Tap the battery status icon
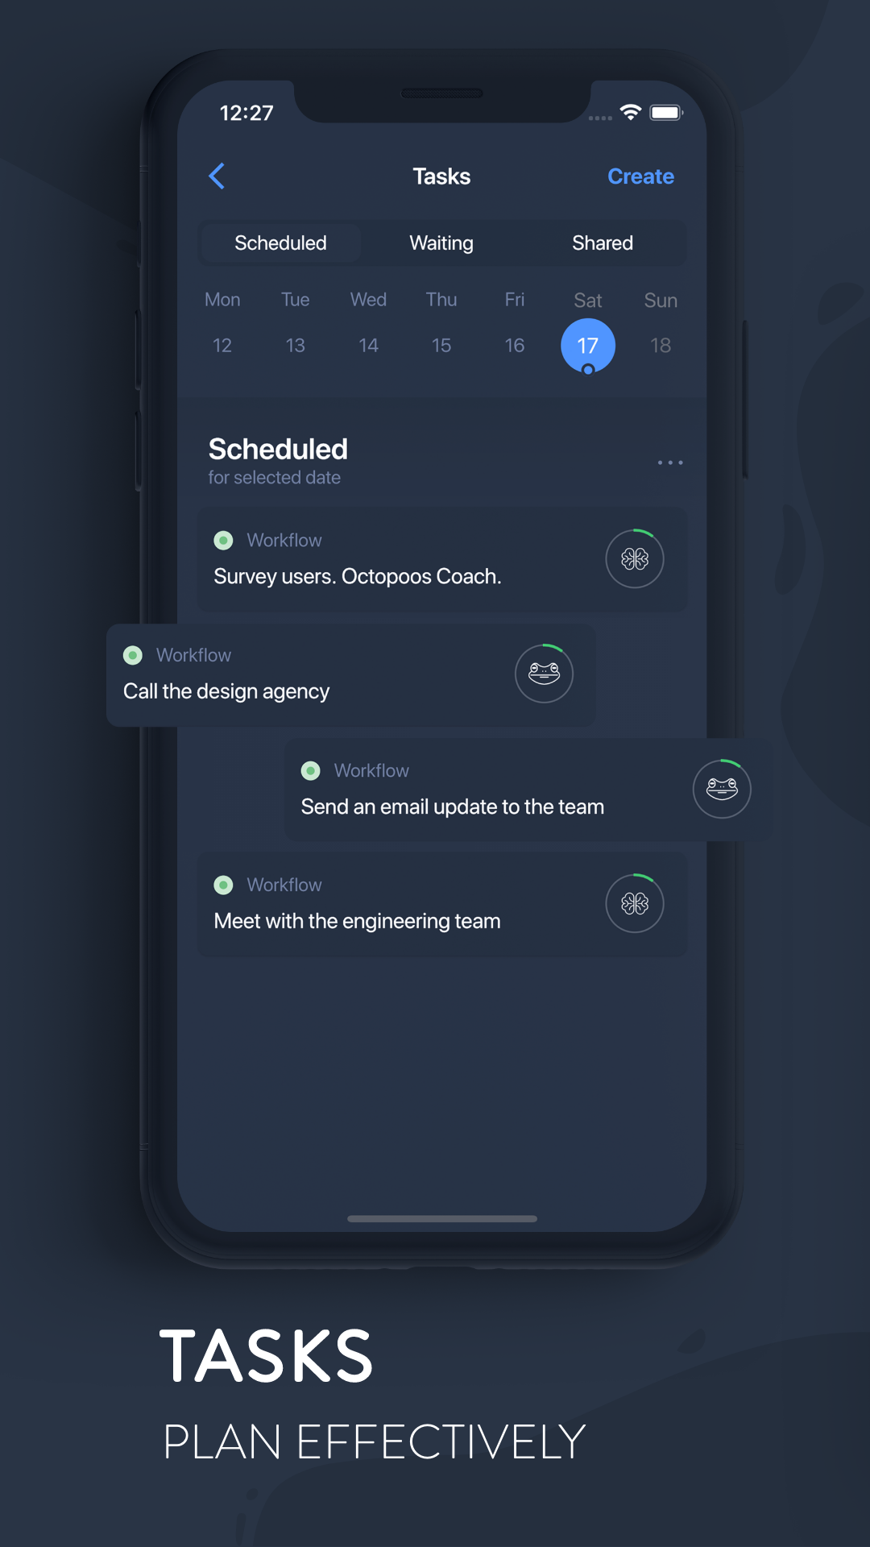Screen dimensions: 870x1547 coord(666,113)
